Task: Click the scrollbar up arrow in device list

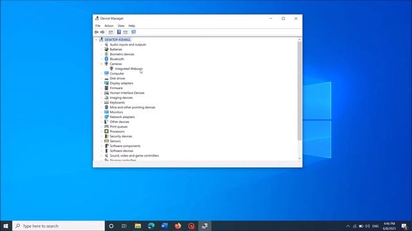Action: click(x=299, y=39)
